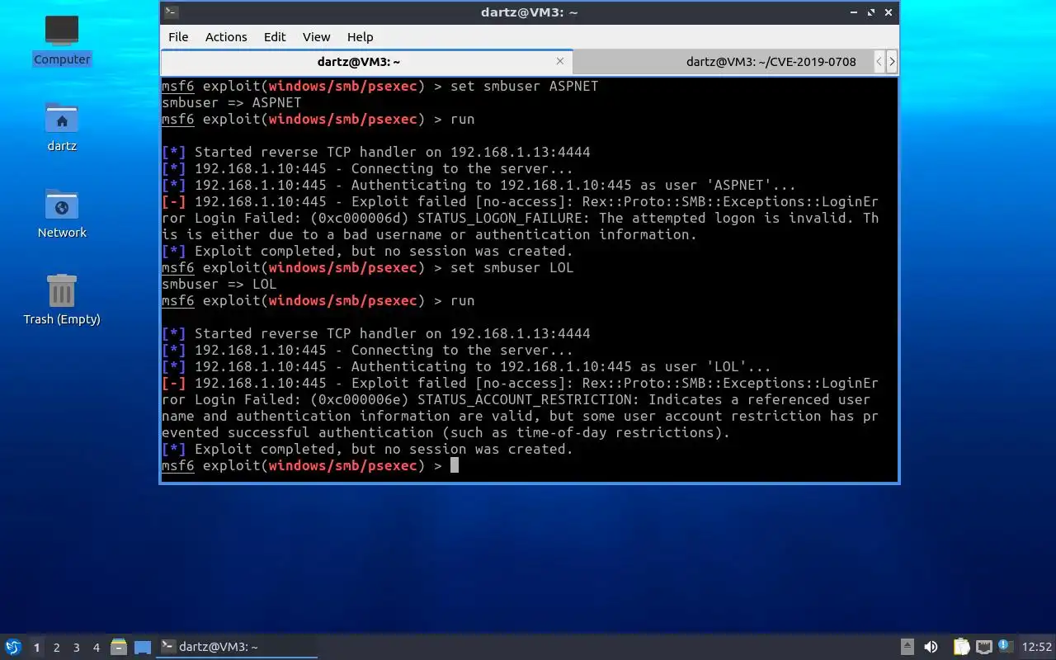Close the terminal window
Viewport: 1056px width, 660px height.
tap(889, 12)
